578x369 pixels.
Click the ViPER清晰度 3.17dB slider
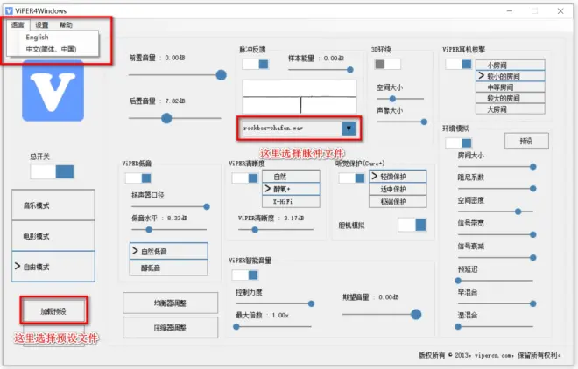[276, 230]
